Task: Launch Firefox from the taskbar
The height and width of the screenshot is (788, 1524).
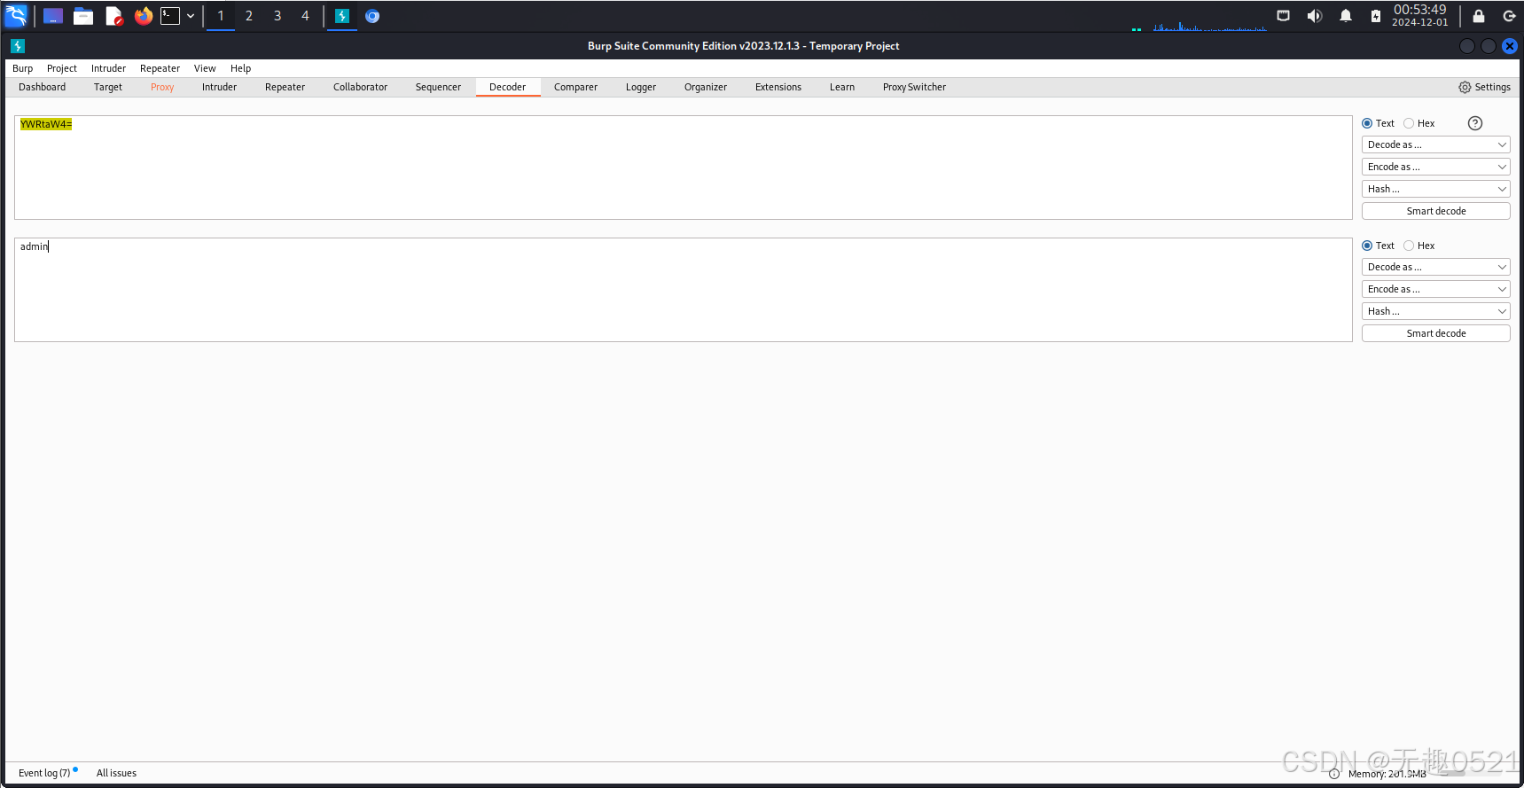Action: [x=144, y=16]
